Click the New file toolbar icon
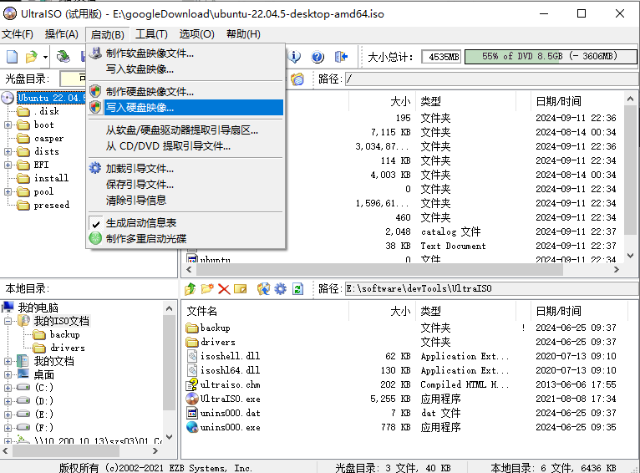 pyautogui.click(x=13, y=56)
